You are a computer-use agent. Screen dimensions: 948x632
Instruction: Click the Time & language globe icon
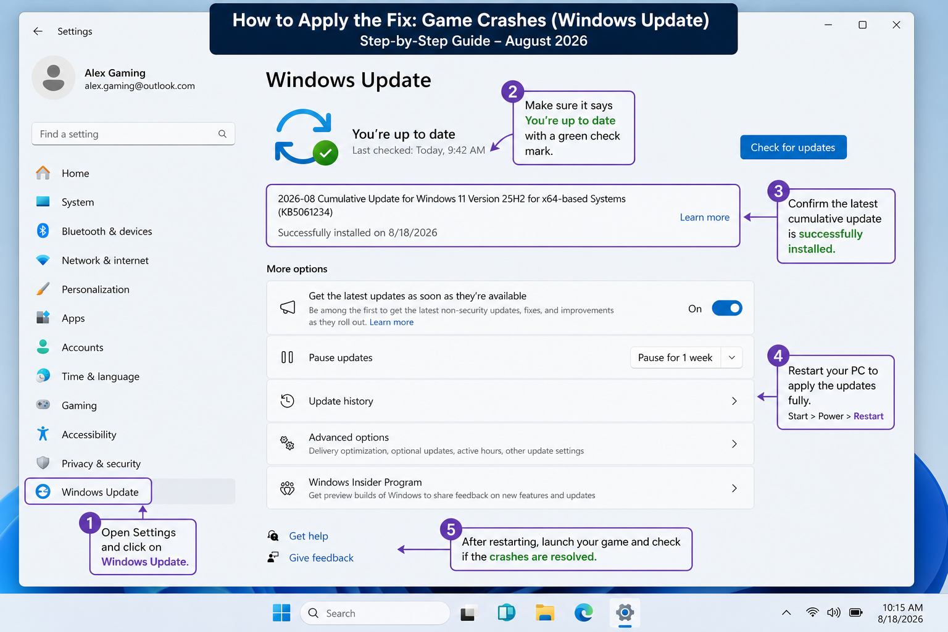coord(43,376)
